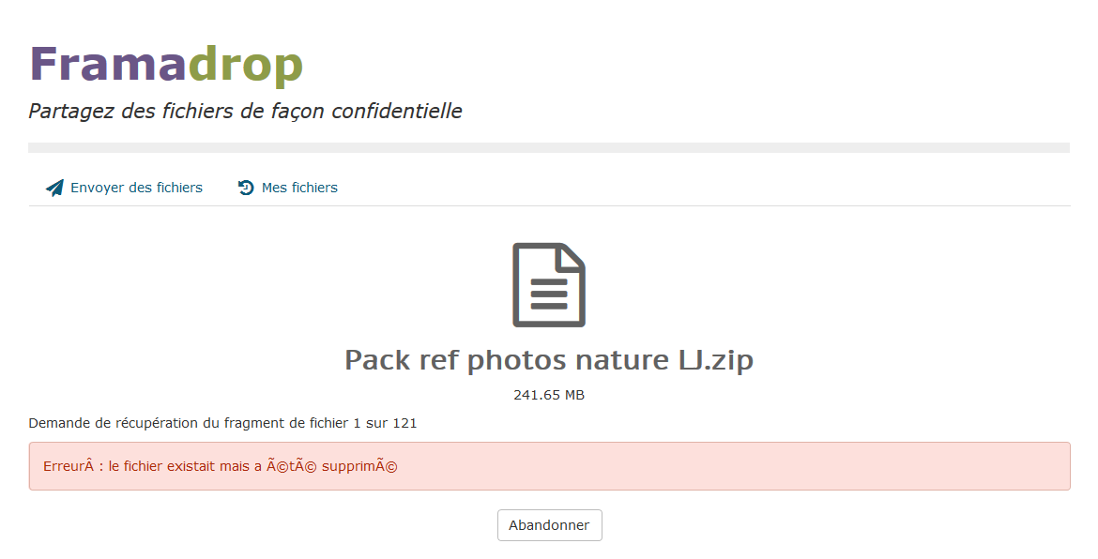Select the paper plane upload icon
The image size is (1098, 559).
point(54,187)
